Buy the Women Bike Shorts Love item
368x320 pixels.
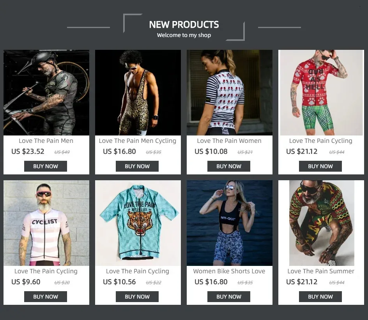(x=229, y=297)
